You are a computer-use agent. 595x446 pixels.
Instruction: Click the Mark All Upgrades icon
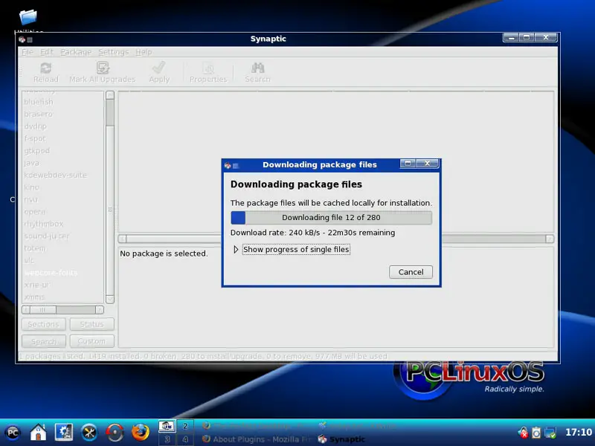pos(103,68)
